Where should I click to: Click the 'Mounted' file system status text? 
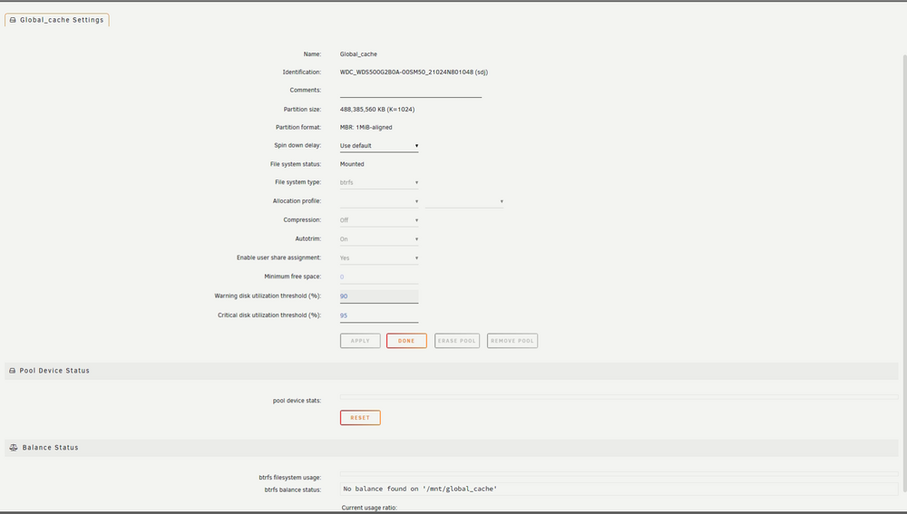[x=352, y=164]
